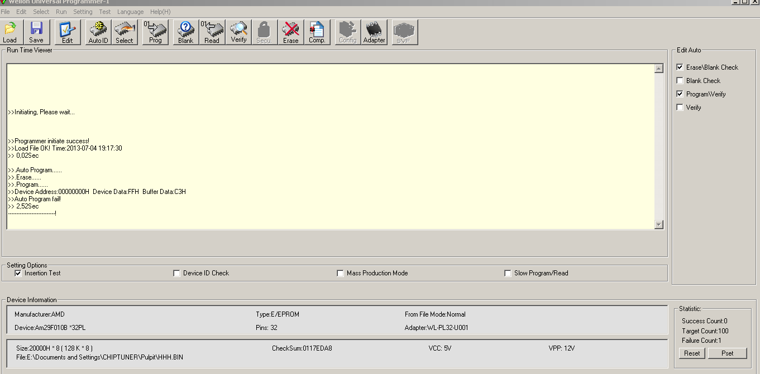Click the Run Time Viewer scroll-up arrow
Viewport: 760px width, 374px height.
[x=659, y=69]
